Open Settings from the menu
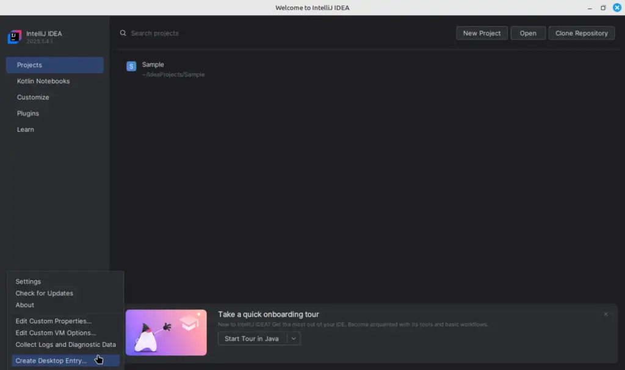The width and height of the screenshot is (625, 370). (28, 281)
